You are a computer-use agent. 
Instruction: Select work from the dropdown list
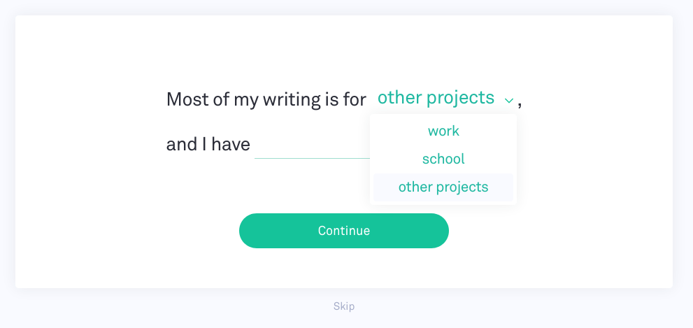pyautogui.click(x=443, y=131)
